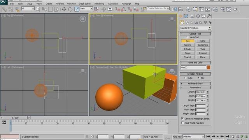The image size is (249, 140).
Task: Activate the Select and Rotate tool
Action: click(70, 9)
